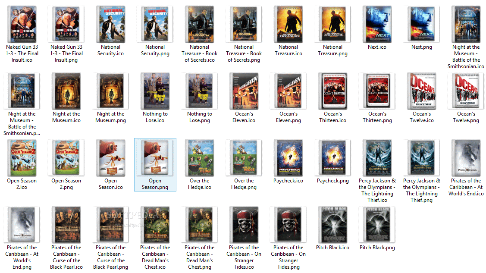Select the Next.png movie icon

(422, 24)
